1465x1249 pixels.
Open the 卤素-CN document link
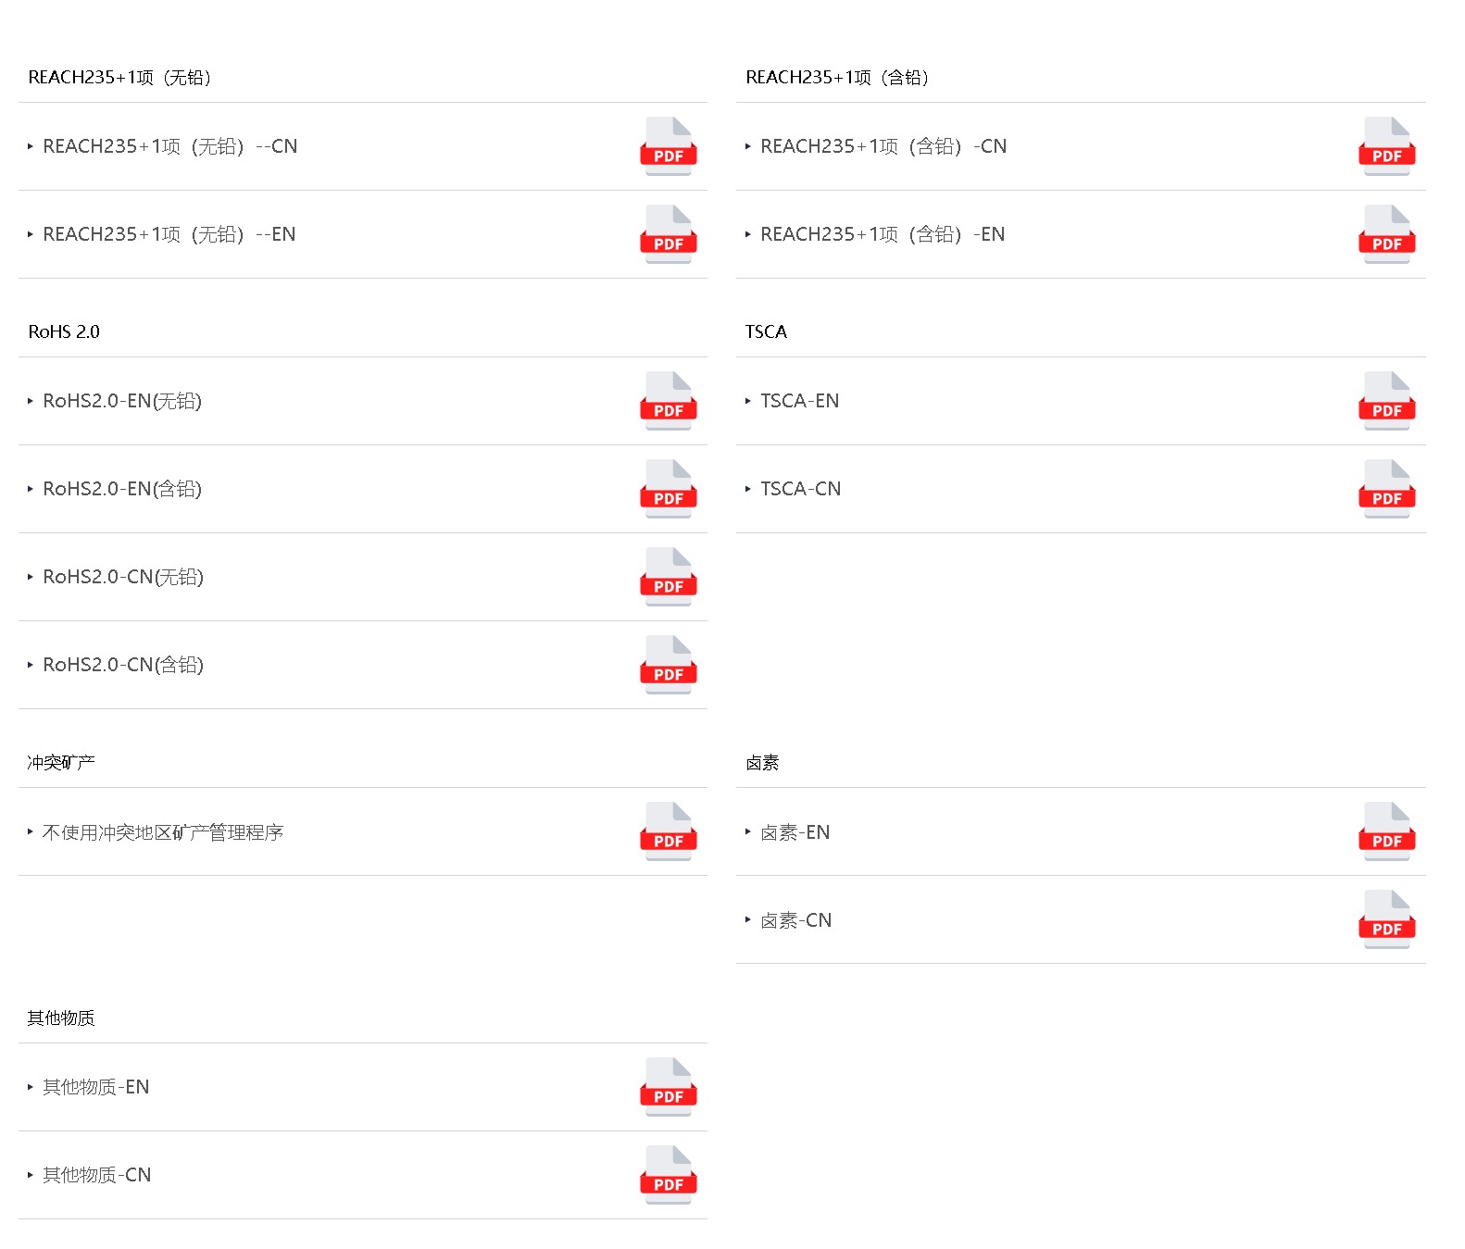coord(795,920)
